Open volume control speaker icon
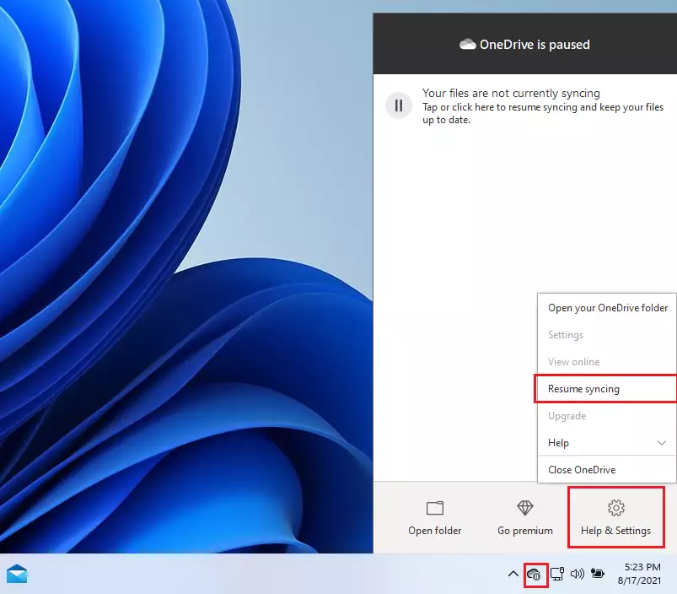This screenshot has height=594, width=677. pos(578,574)
